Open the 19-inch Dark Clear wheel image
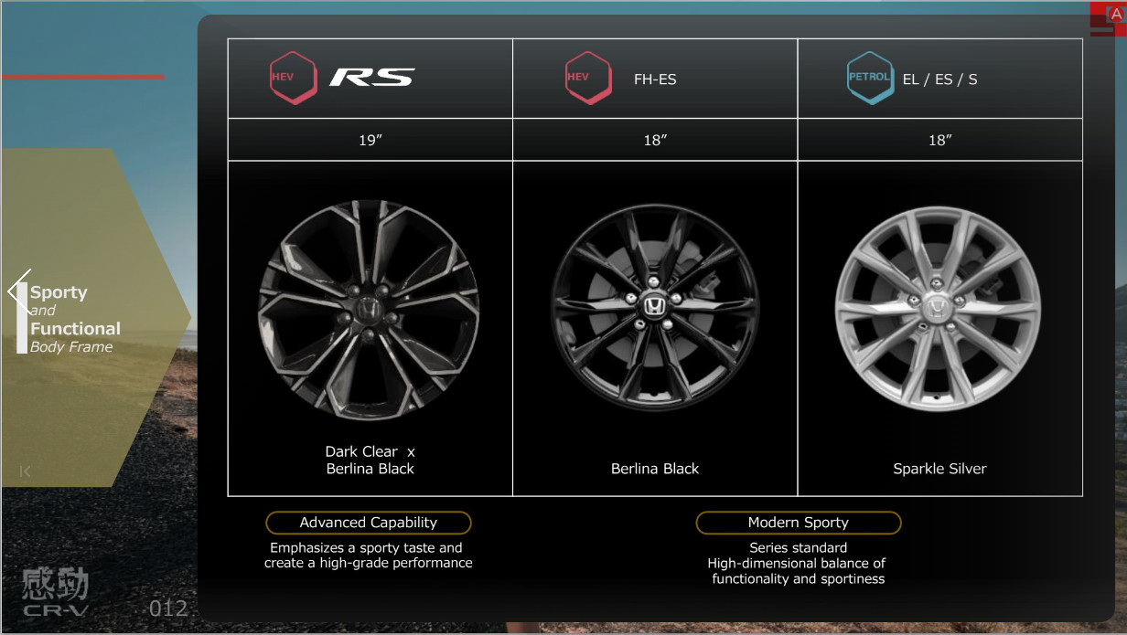 pos(370,311)
